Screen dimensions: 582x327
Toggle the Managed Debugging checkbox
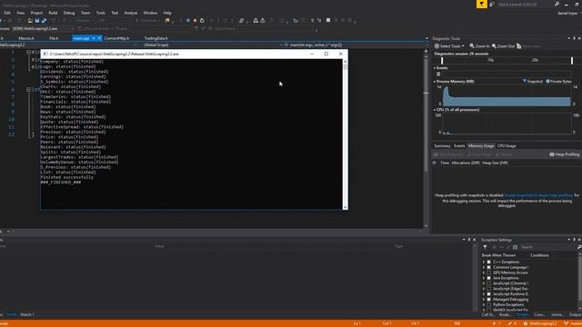[x=489, y=299]
